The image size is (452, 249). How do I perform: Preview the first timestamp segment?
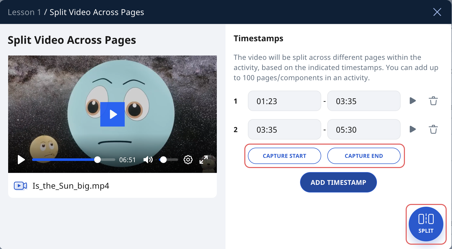point(413,101)
